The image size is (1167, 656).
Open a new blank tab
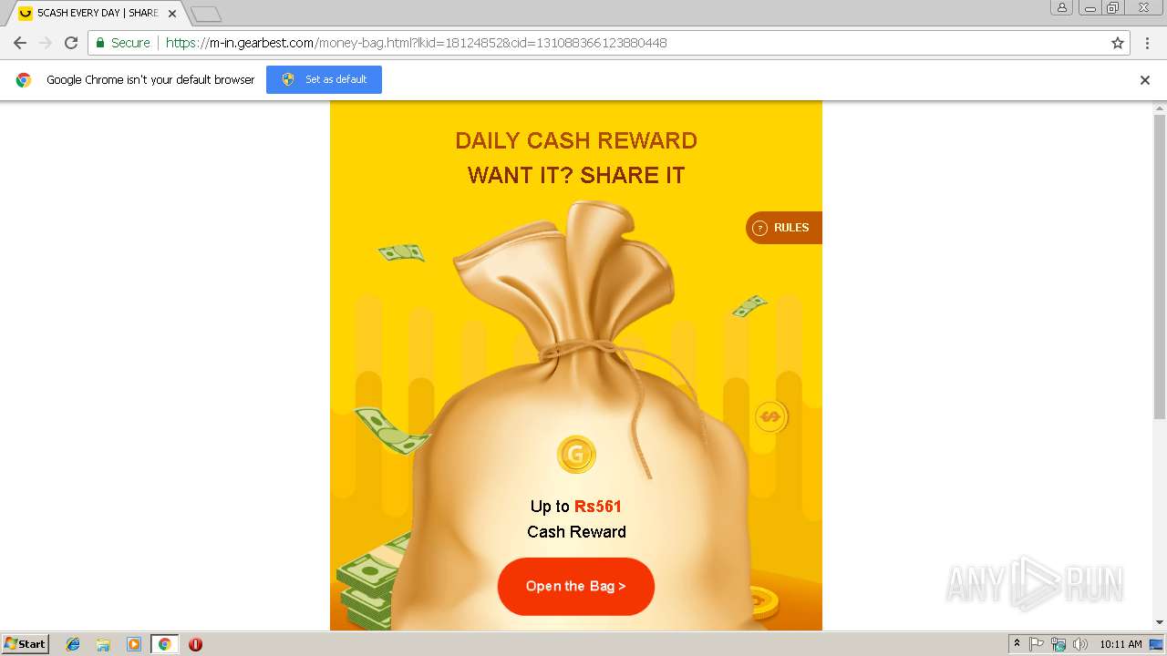pyautogui.click(x=206, y=15)
